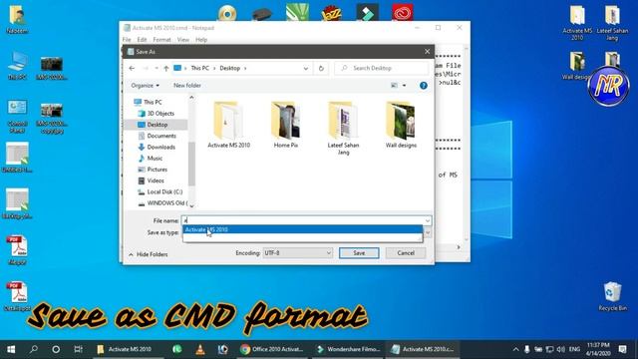Open Notepad Edit menu

click(x=142, y=40)
